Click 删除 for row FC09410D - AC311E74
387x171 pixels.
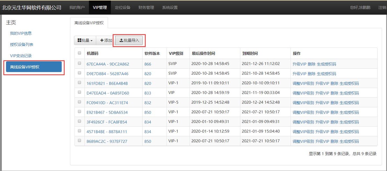[x=334, y=103]
